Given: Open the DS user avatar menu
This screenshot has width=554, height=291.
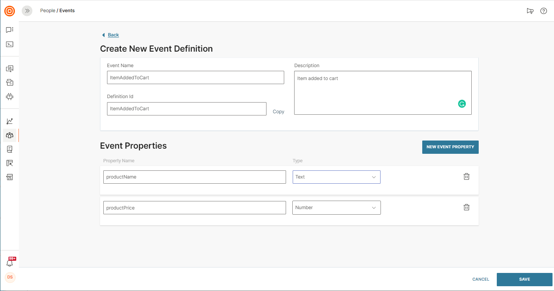Looking at the screenshot, I should (x=10, y=277).
